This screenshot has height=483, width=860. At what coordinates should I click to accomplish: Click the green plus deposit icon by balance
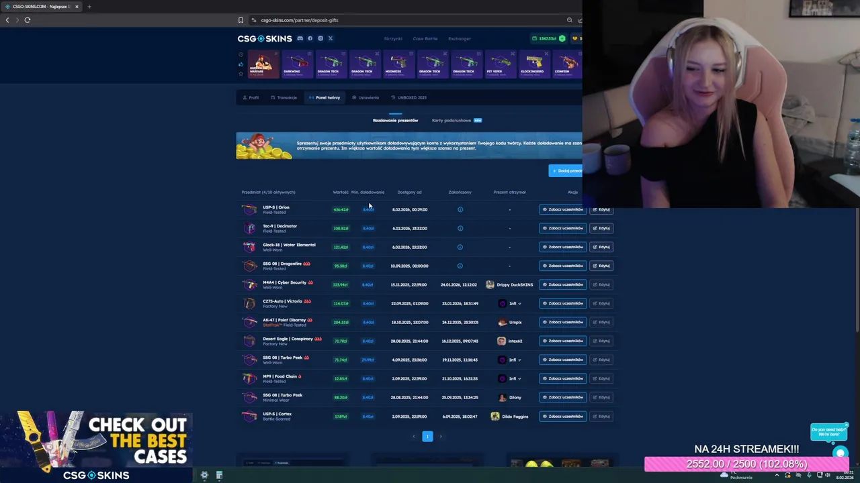point(562,38)
